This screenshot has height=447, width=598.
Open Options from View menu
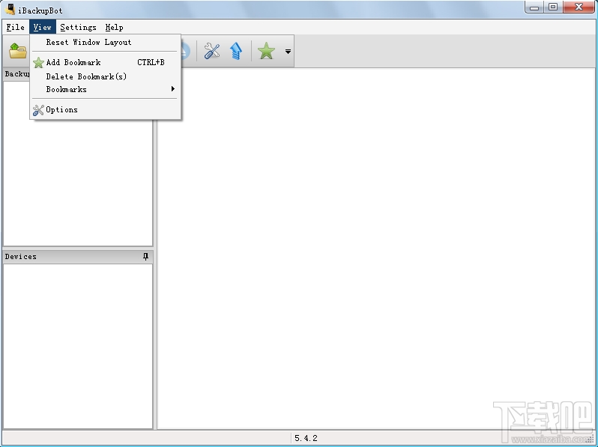pyautogui.click(x=105, y=110)
